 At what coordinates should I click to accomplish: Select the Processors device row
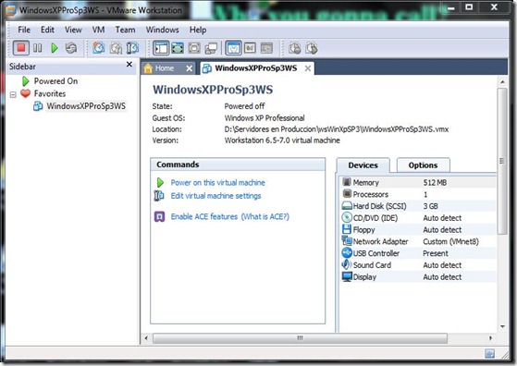point(418,194)
